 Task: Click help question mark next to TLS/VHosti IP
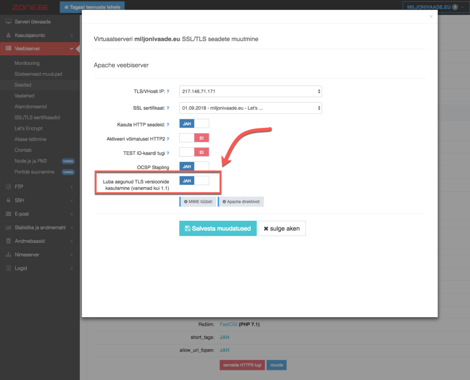(x=168, y=91)
